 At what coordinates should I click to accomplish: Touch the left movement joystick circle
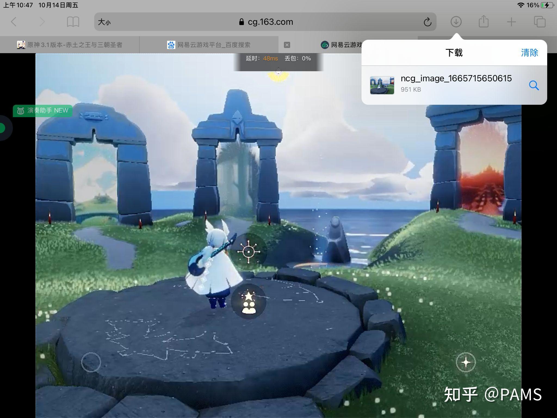pos(91,362)
